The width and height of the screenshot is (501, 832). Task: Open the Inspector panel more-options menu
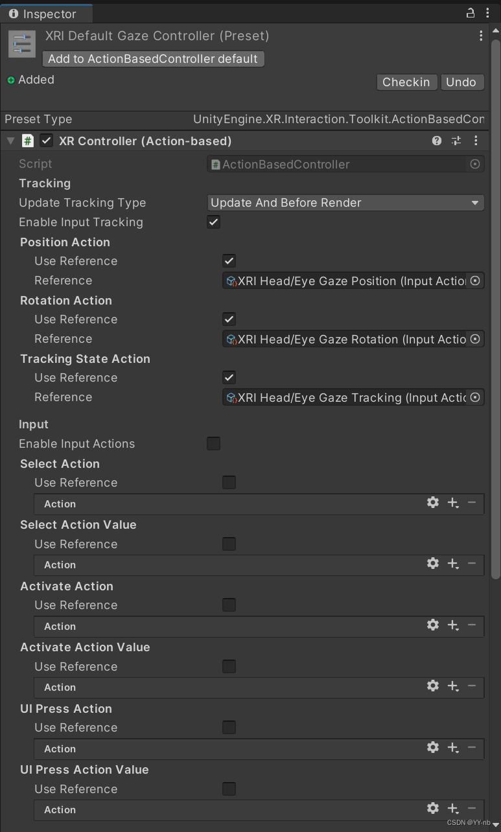click(x=487, y=13)
